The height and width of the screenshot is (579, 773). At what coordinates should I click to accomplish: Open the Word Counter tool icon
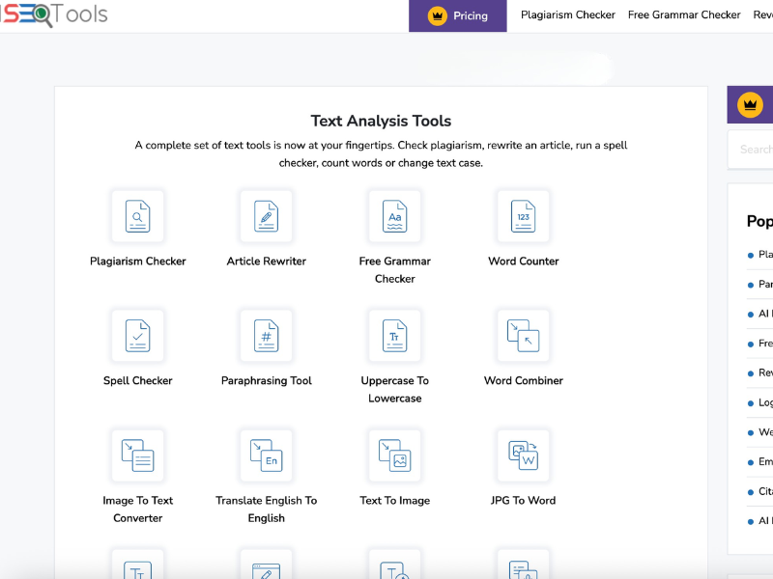(x=524, y=216)
